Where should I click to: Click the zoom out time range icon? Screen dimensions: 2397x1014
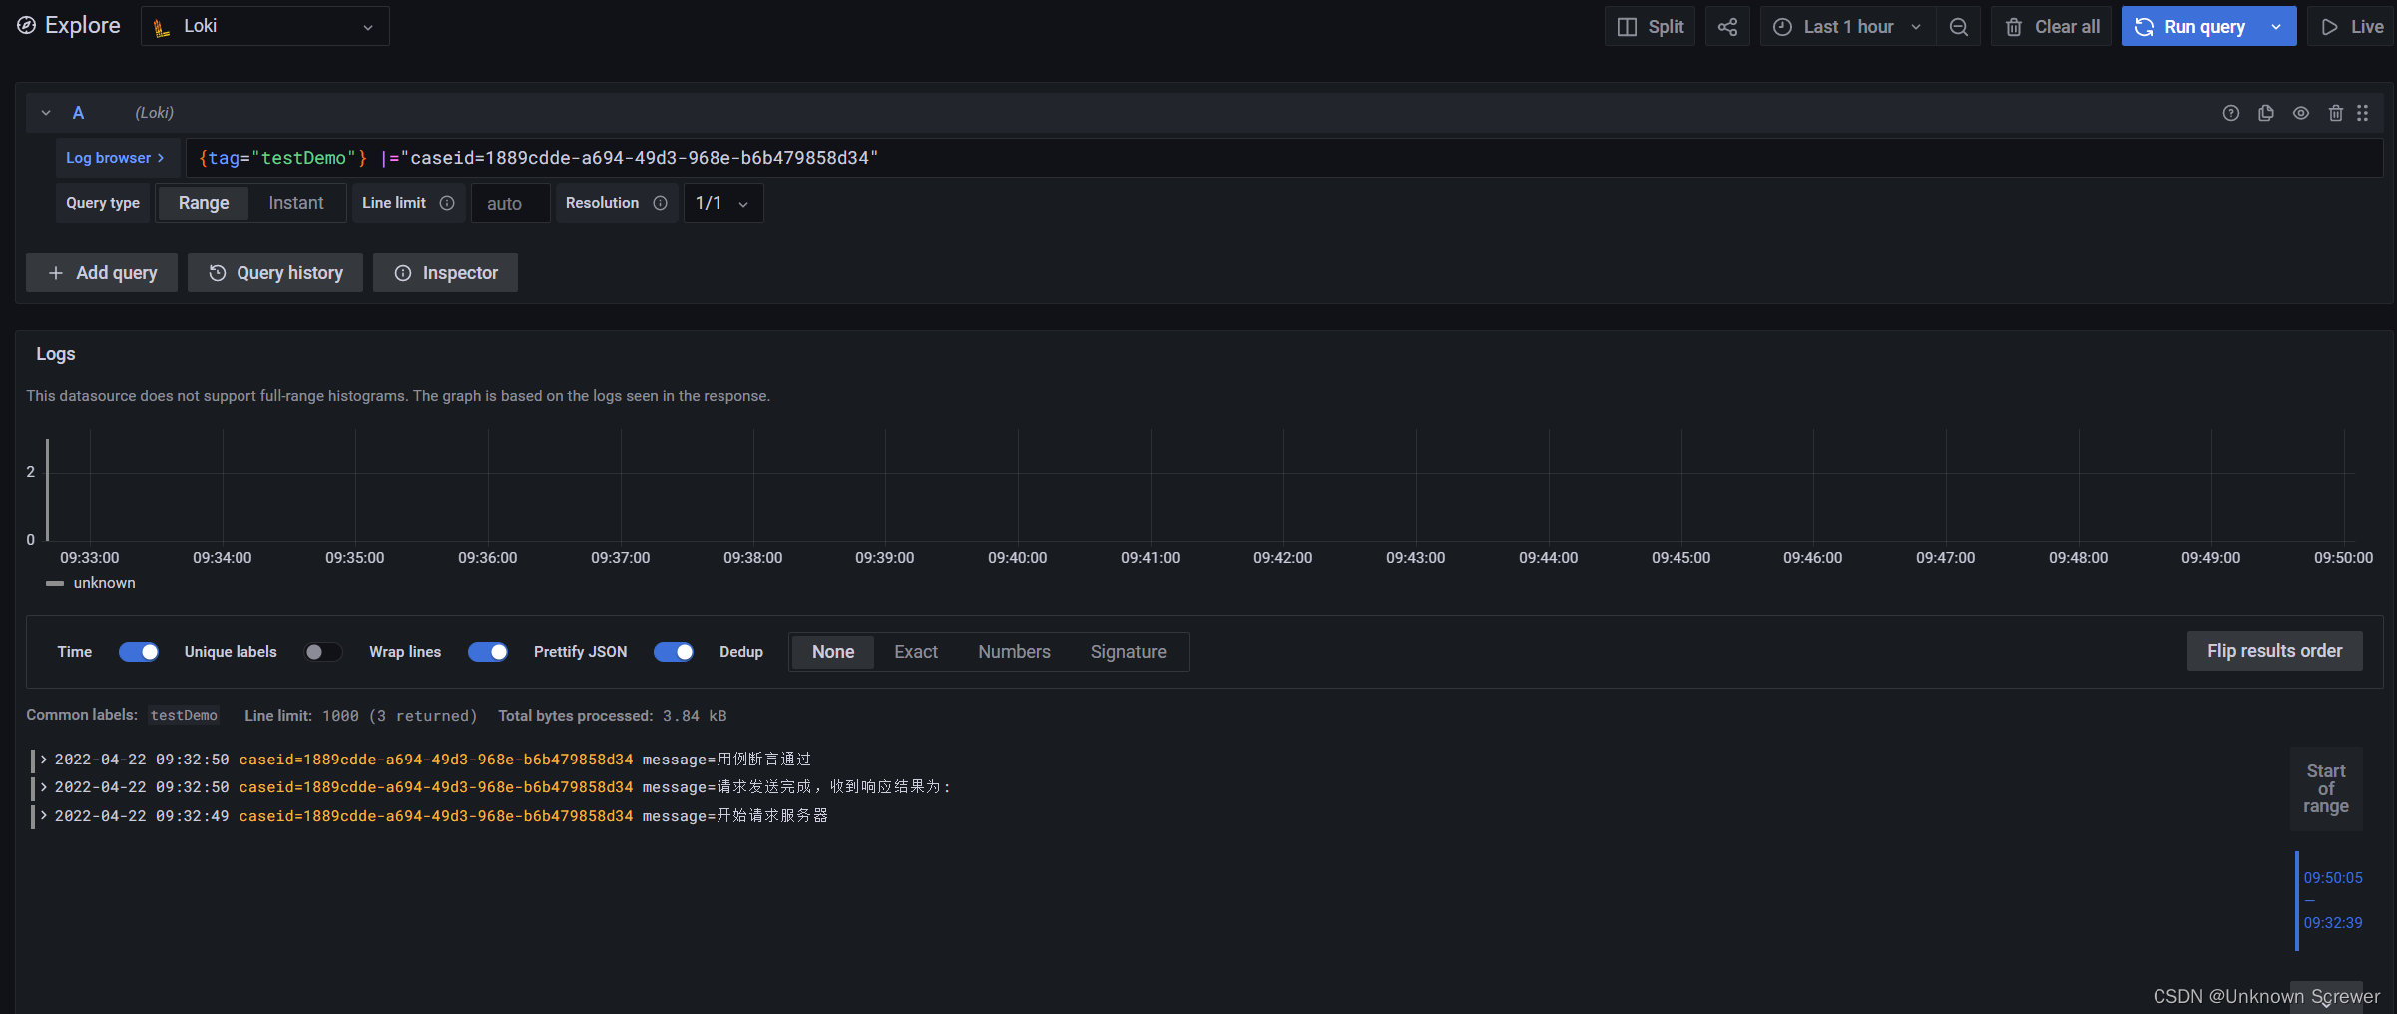point(1959,27)
